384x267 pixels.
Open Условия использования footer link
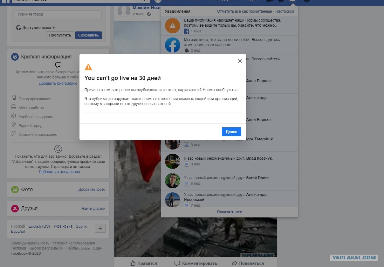tap(74, 243)
